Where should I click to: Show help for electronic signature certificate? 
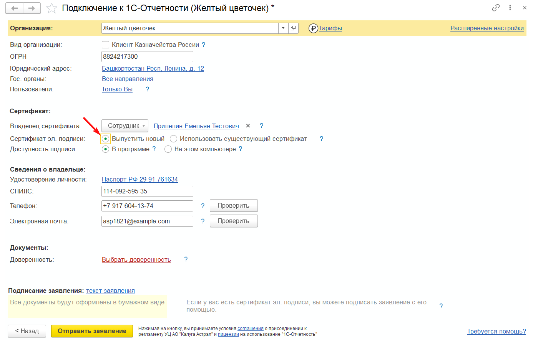pyautogui.click(x=322, y=139)
